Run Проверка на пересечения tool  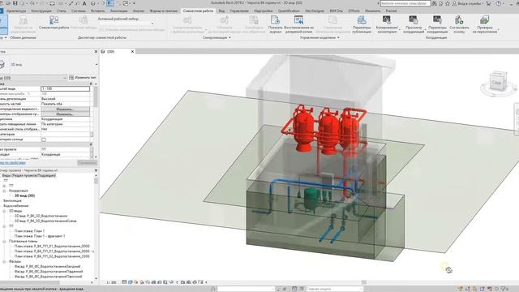coord(485,24)
